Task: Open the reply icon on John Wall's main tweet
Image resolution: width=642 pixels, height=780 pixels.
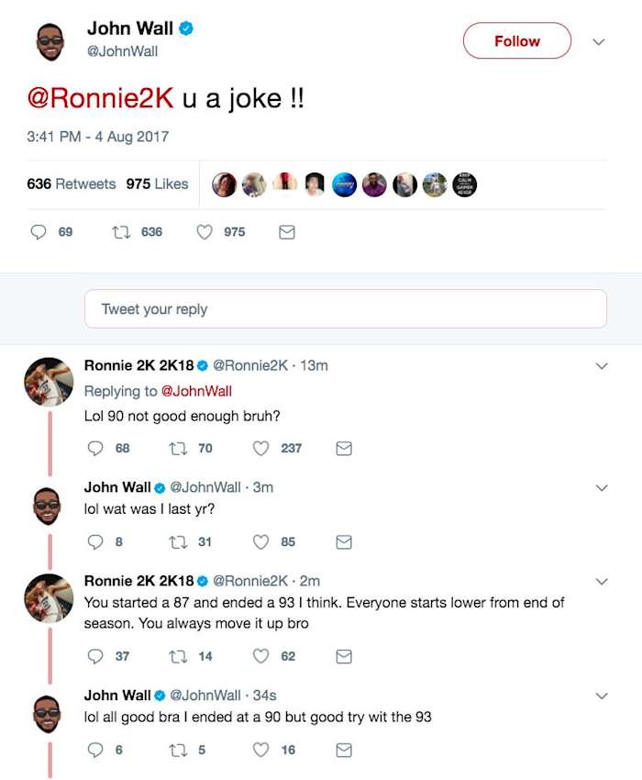Action: tap(37, 232)
